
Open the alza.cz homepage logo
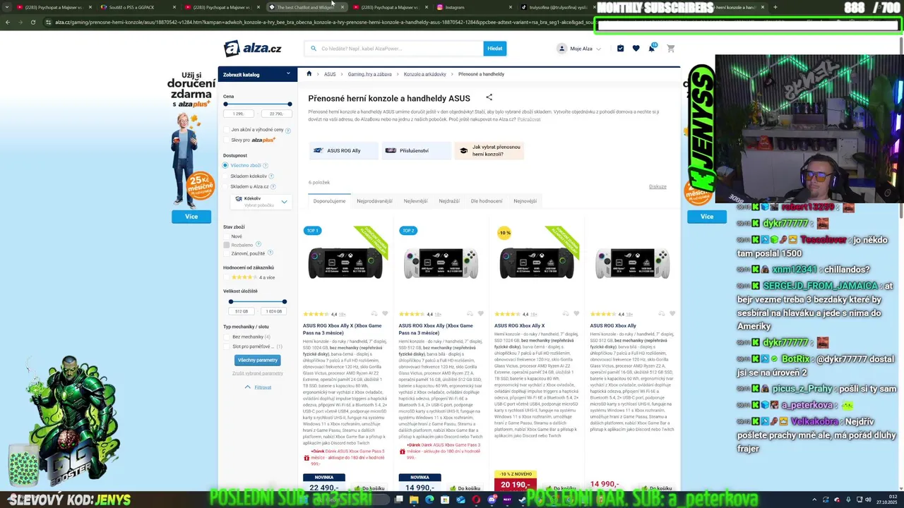tap(252, 48)
